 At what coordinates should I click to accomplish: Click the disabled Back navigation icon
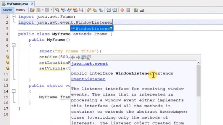pos(39,10)
